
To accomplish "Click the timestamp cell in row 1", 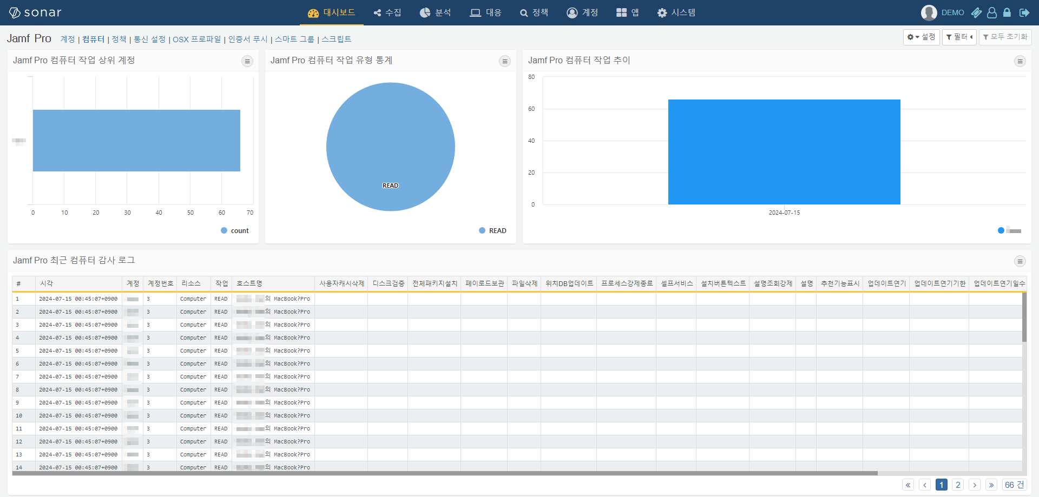I will tap(78, 299).
